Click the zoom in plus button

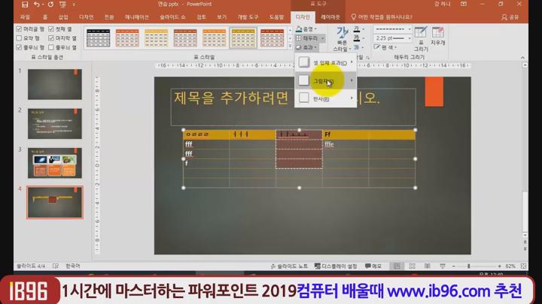pos(499,266)
